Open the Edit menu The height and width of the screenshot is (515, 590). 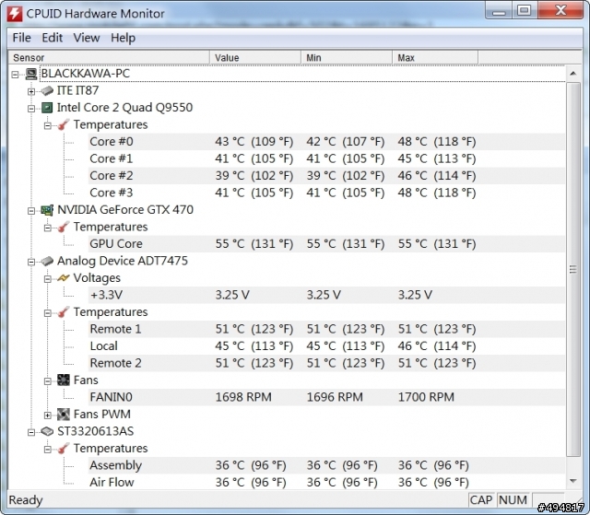52,38
